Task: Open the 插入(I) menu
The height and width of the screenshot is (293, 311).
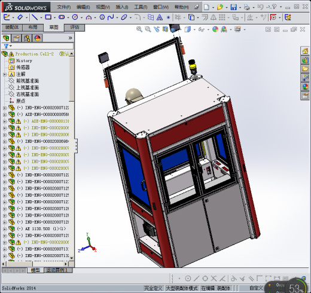Action: coord(122,7)
